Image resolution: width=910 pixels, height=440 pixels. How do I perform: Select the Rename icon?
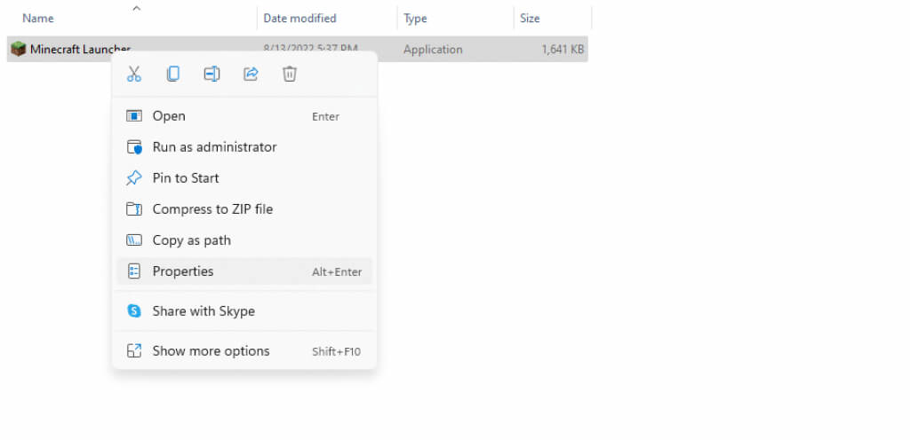(212, 75)
